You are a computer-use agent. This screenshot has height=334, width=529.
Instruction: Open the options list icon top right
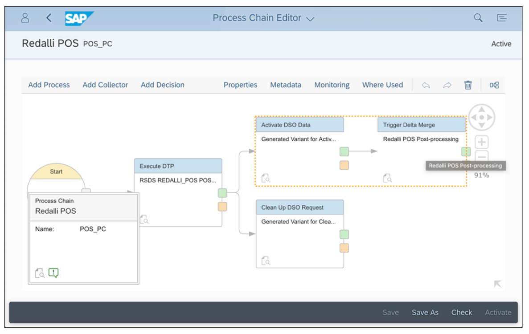click(x=502, y=18)
